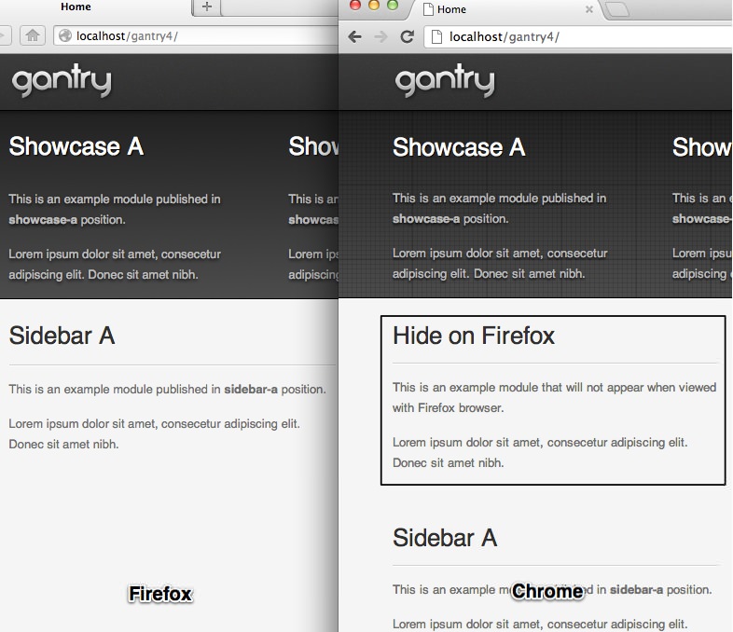The width and height of the screenshot is (733, 632).
Task: Click the Firefox address bar showing localhost/gantry4/
Action: click(187, 36)
